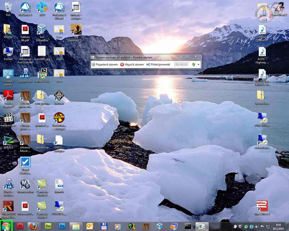Open Windows Explorer from the taskbar

point(76,226)
